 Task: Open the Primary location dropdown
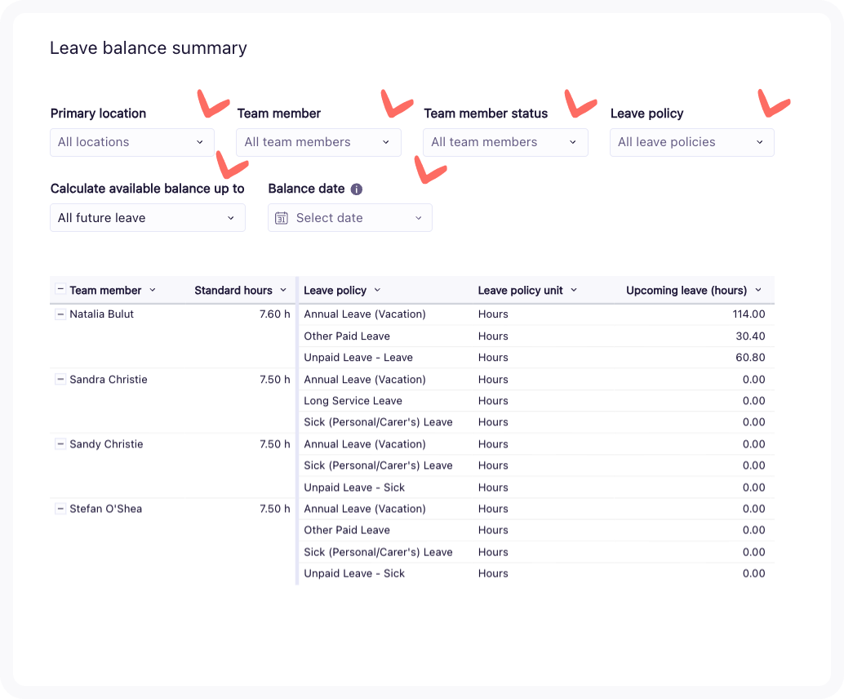click(131, 142)
